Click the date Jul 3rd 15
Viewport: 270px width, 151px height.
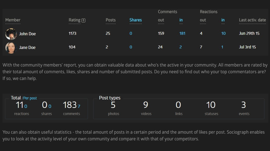click(247, 47)
